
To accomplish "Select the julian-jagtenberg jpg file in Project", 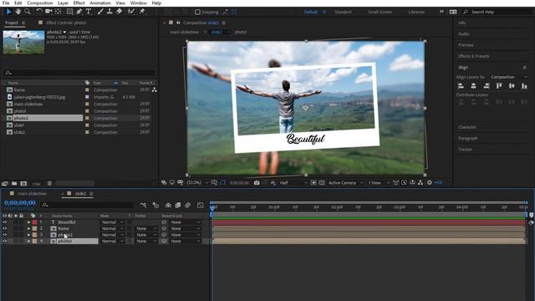I will (x=39, y=97).
